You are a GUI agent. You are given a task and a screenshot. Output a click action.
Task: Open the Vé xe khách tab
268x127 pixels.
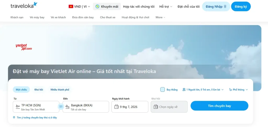point(58,17)
